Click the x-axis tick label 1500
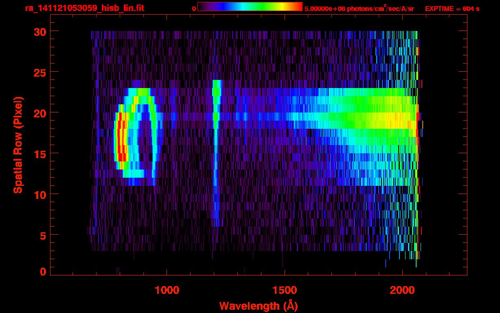Image resolution: width=500 pixels, height=313 pixels. (284, 290)
